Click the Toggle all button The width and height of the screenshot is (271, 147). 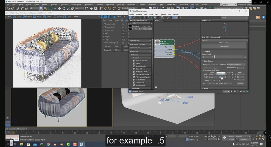108,50
